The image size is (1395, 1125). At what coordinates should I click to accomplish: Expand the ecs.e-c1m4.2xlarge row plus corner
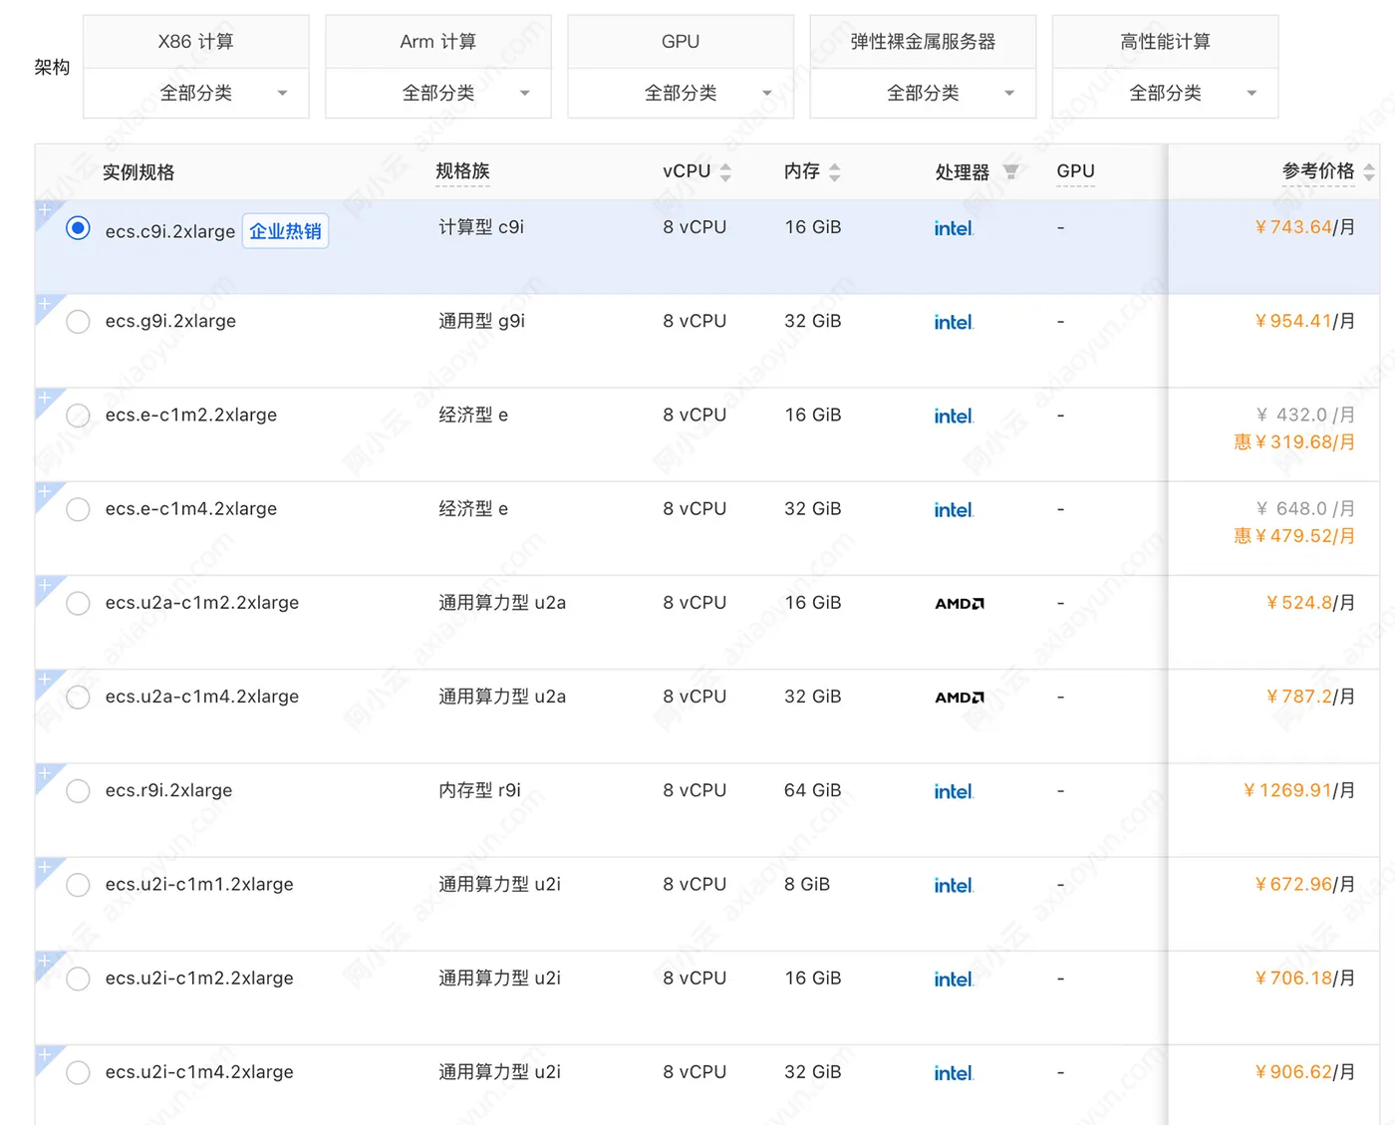click(45, 491)
